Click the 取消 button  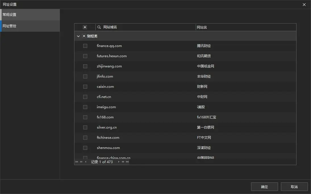294,187
